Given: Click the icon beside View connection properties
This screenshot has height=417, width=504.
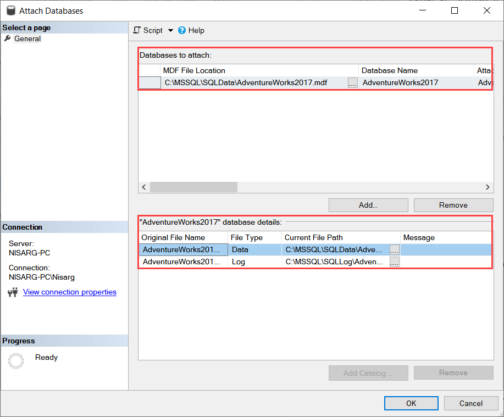Looking at the screenshot, I should 12,292.
